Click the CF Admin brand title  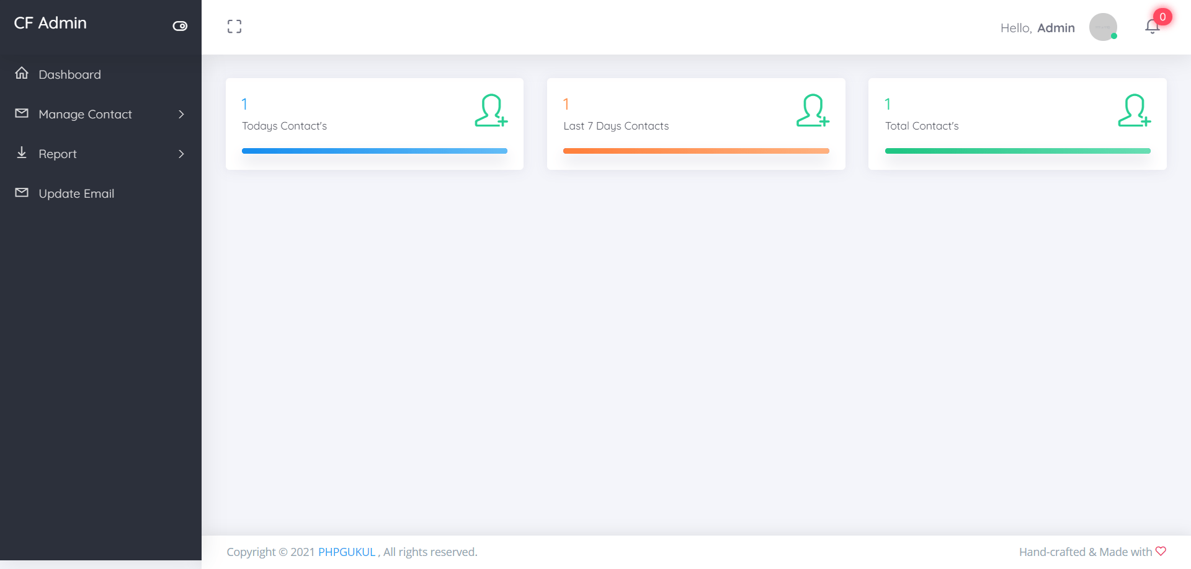click(50, 23)
